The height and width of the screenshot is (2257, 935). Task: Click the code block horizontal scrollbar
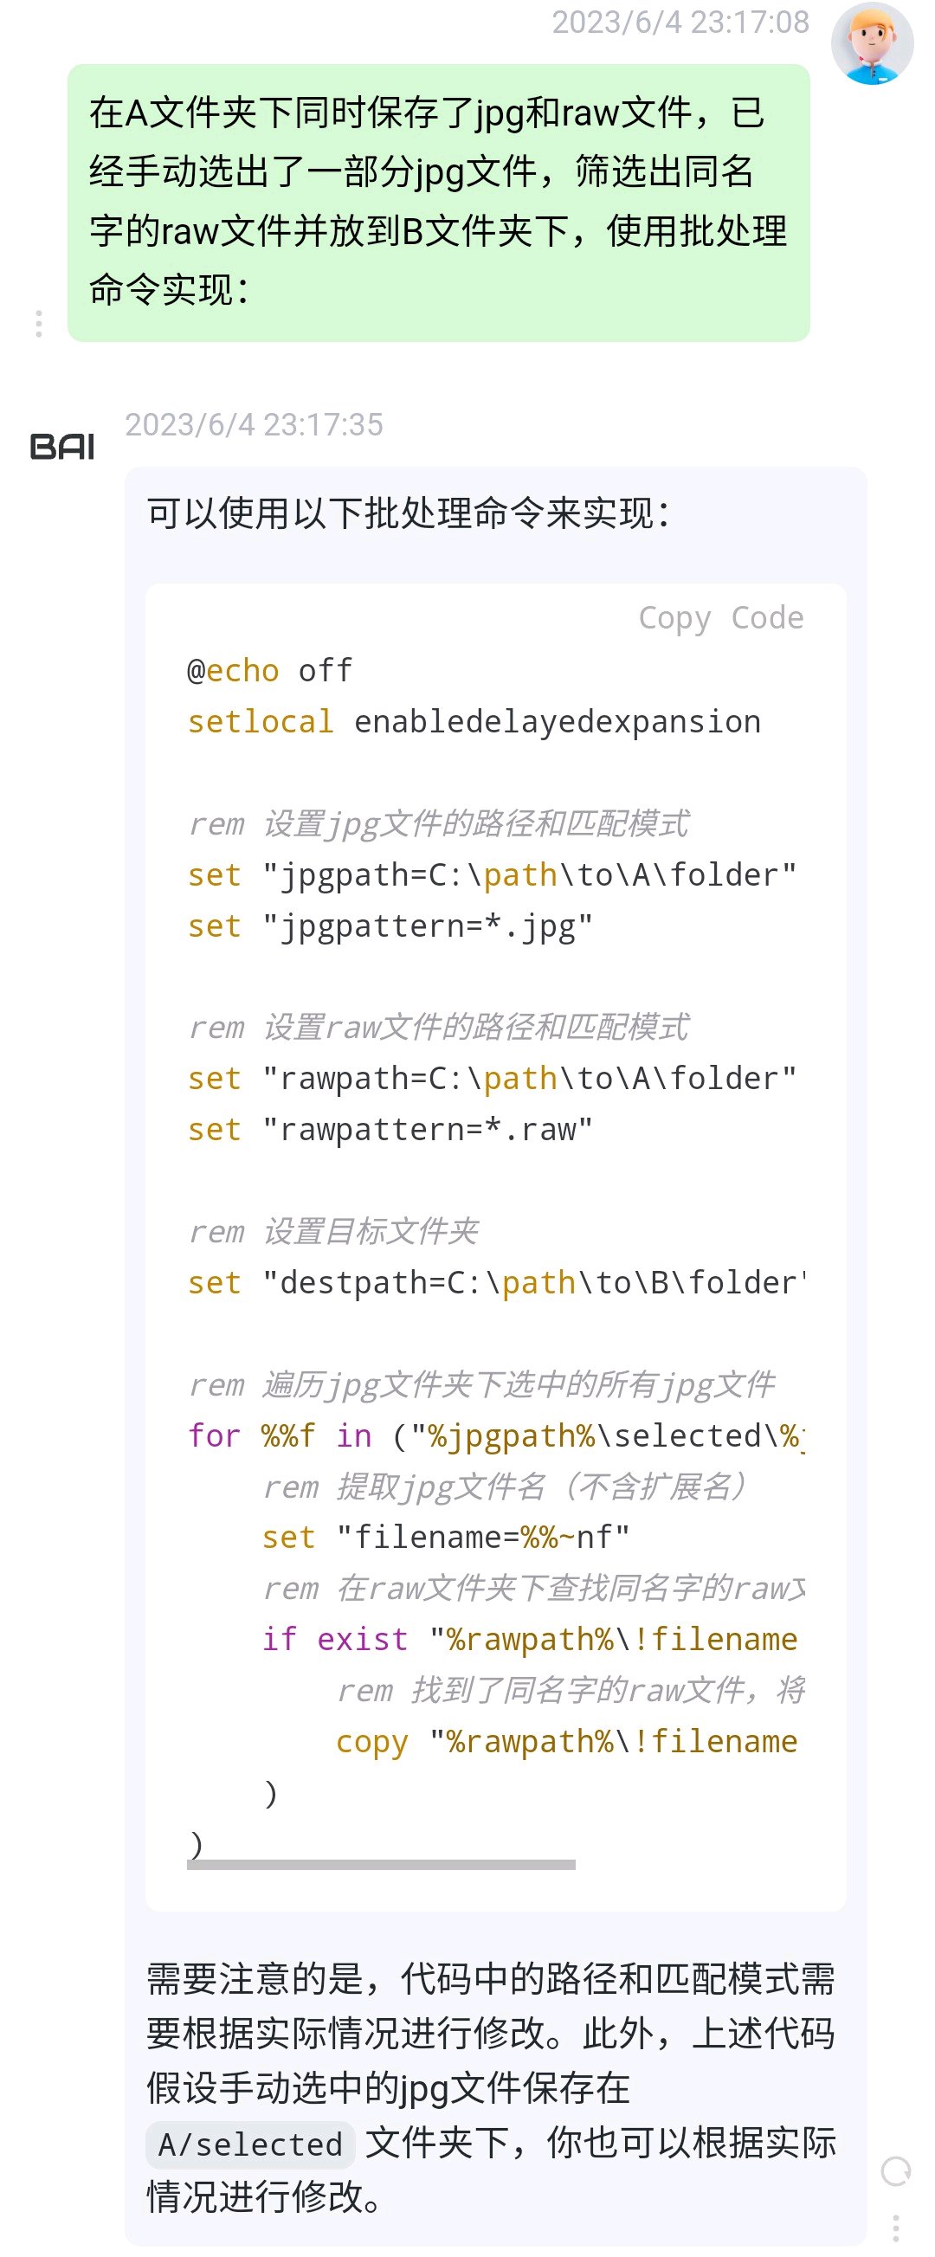point(381,1865)
